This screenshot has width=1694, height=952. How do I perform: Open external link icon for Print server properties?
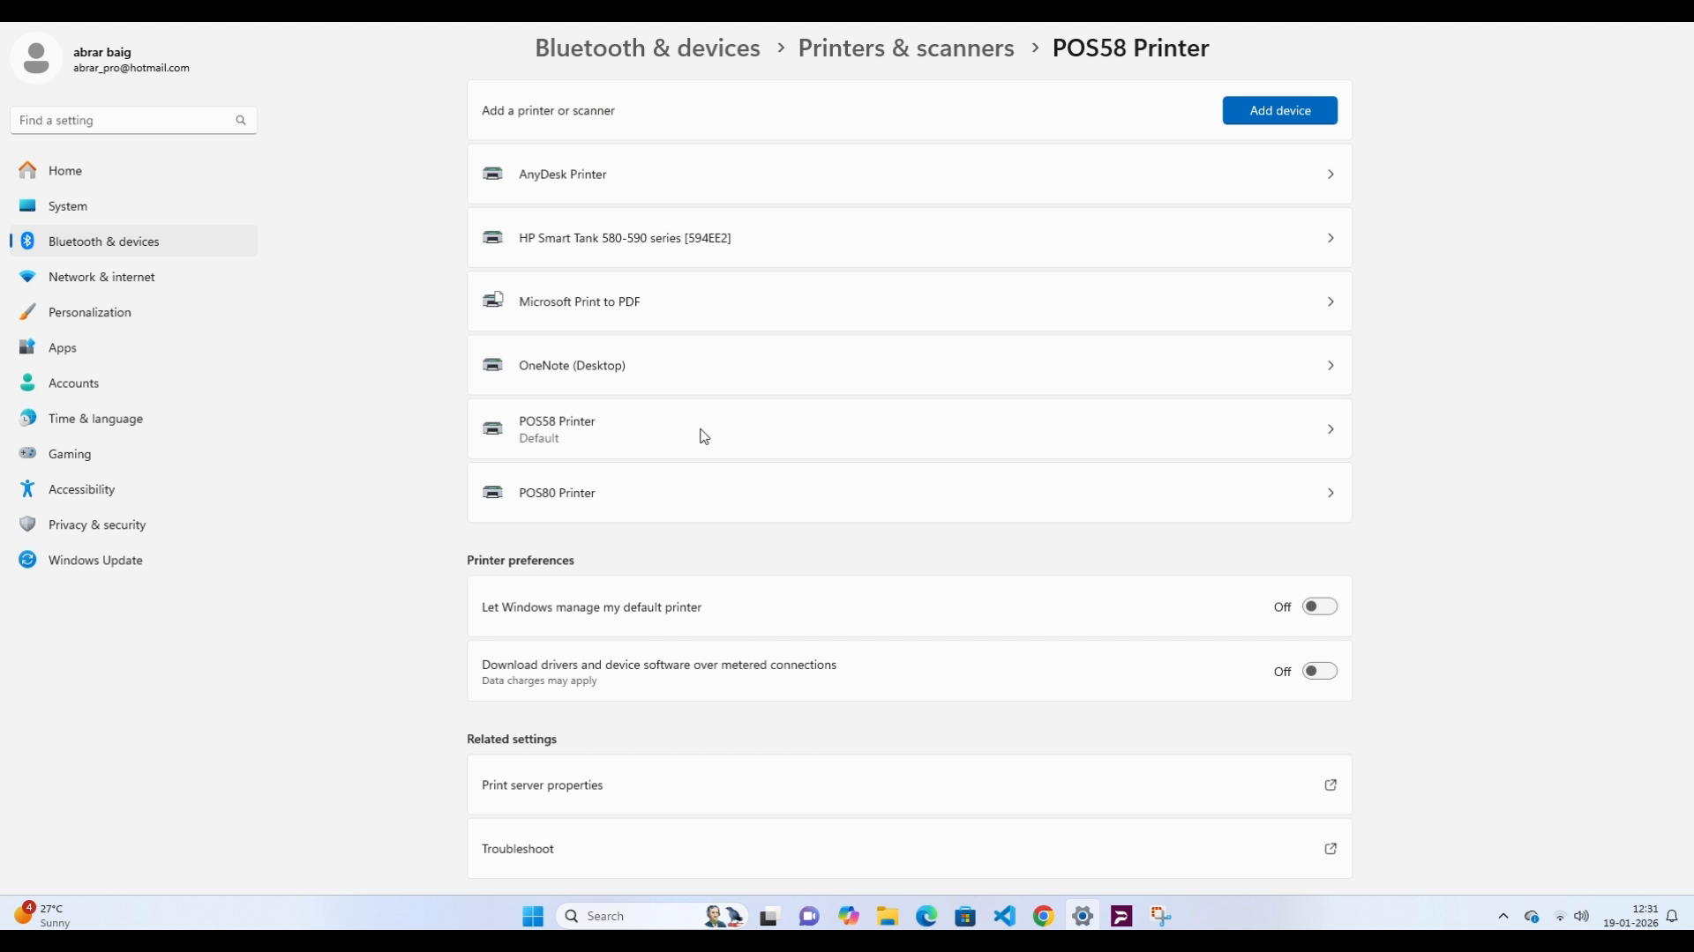pyautogui.click(x=1330, y=785)
